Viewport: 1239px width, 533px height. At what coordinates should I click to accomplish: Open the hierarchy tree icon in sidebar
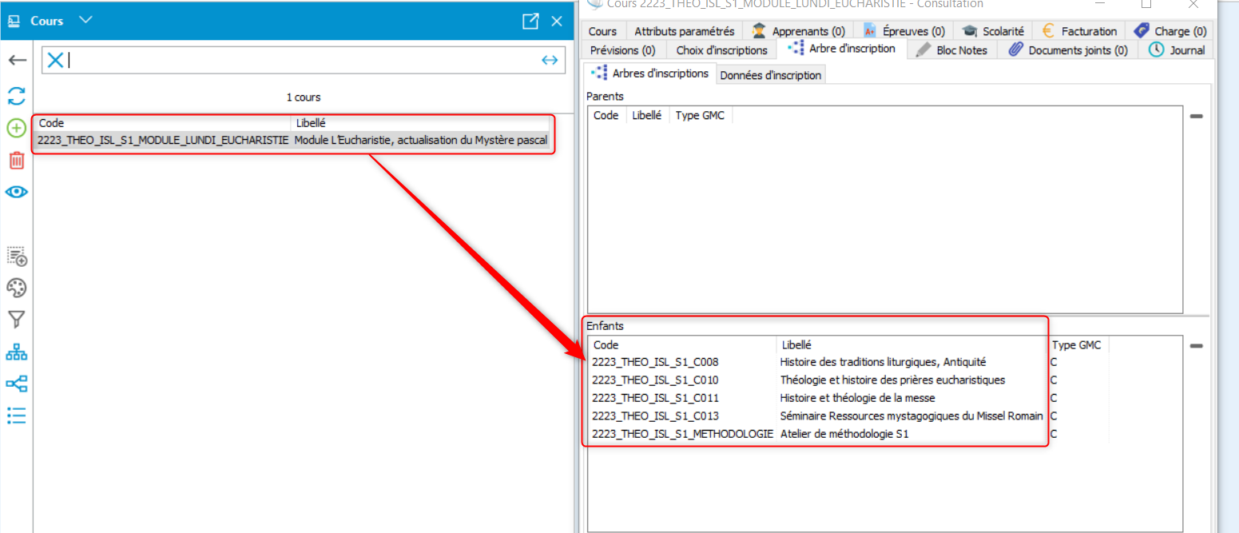17,352
